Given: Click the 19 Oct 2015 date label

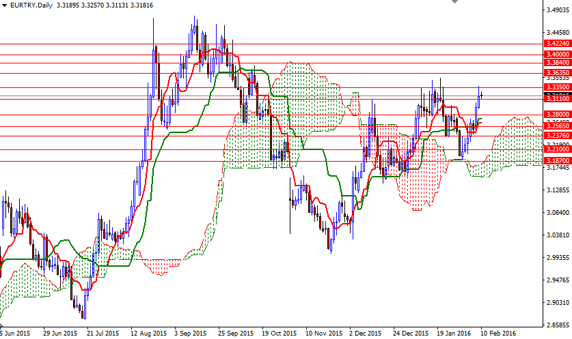Looking at the screenshot, I should point(280,333).
